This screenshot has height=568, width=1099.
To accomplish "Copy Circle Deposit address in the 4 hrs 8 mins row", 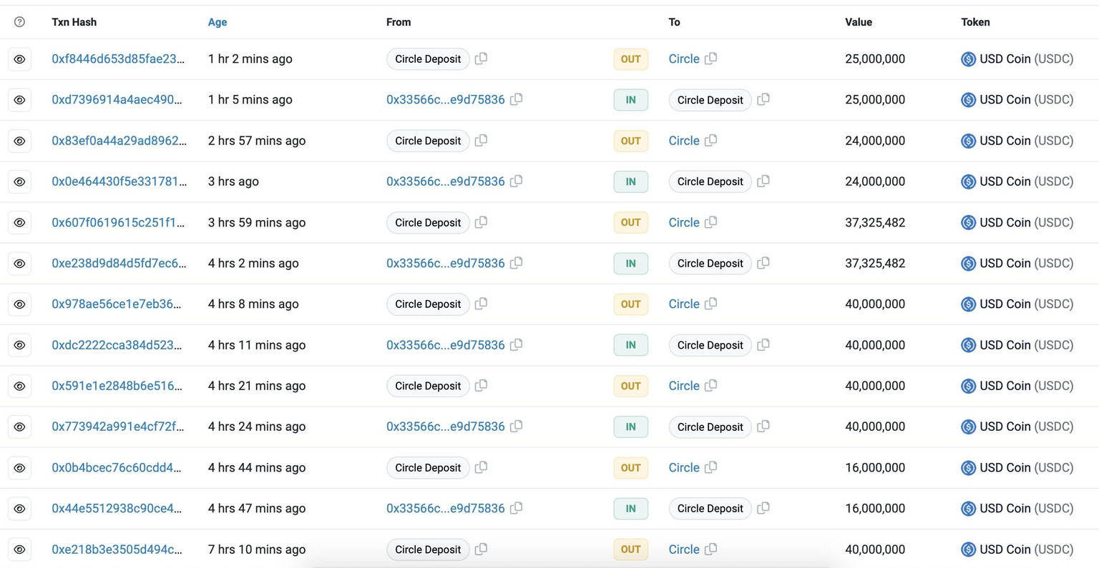I will [482, 304].
